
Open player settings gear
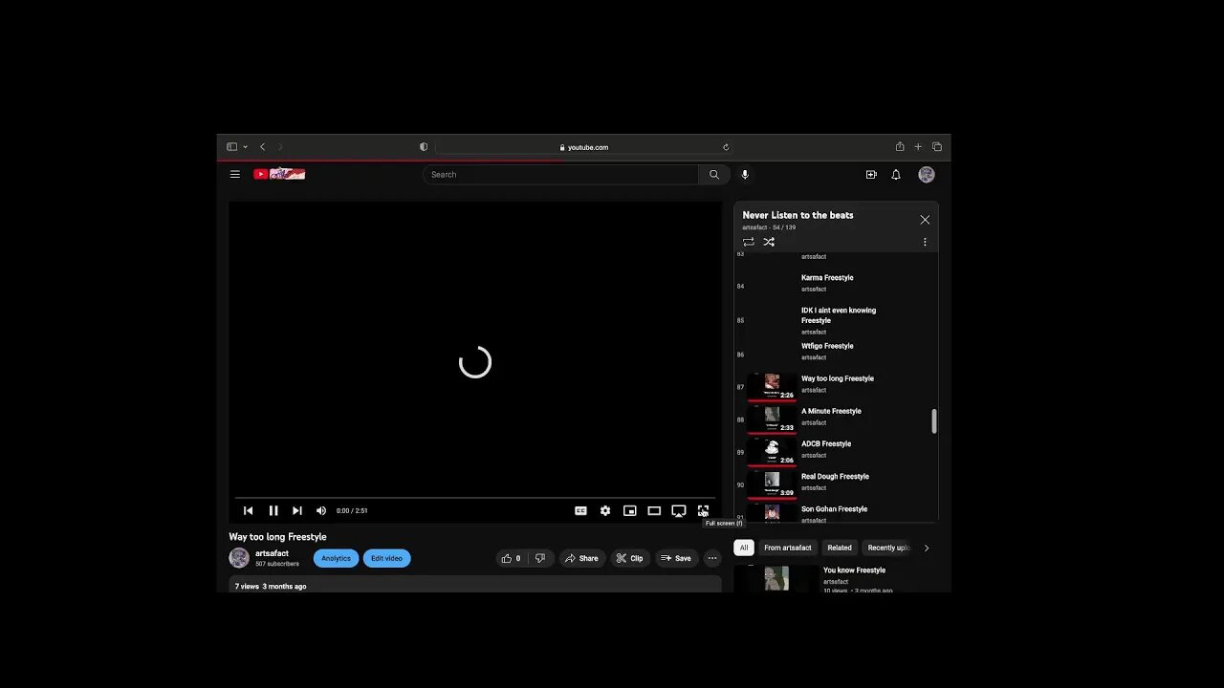(605, 510)
